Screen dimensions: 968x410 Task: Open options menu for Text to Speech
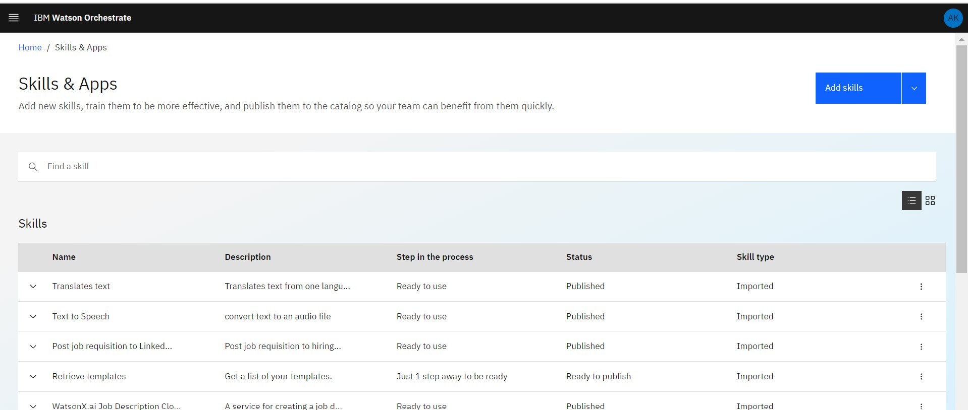[921, 316]
